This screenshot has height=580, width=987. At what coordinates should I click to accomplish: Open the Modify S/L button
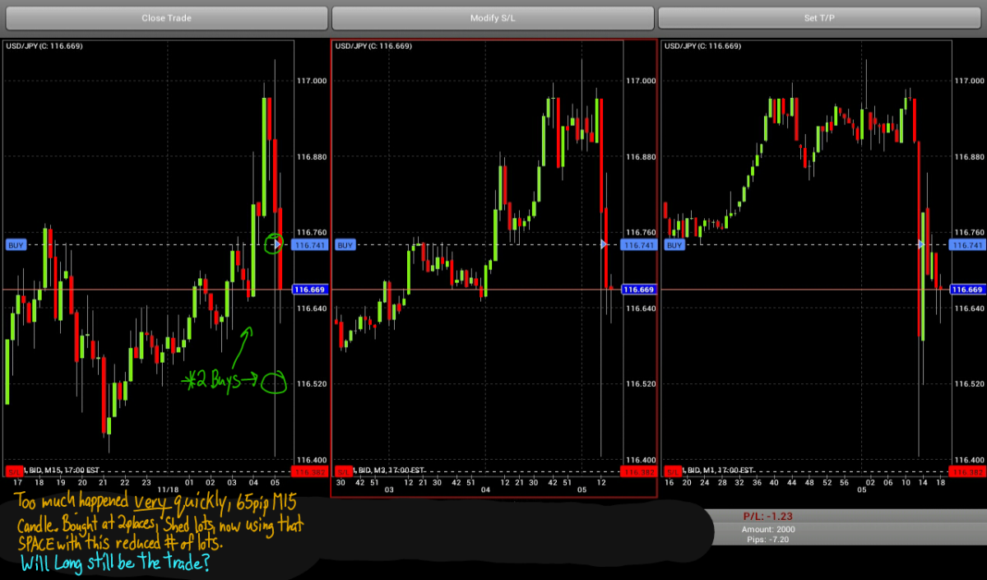(493, 17)
